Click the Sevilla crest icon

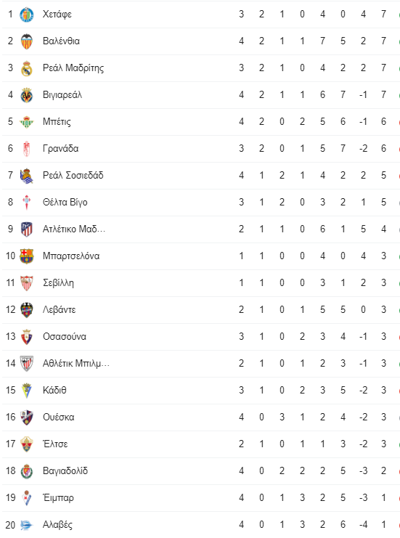click(26, 283)
